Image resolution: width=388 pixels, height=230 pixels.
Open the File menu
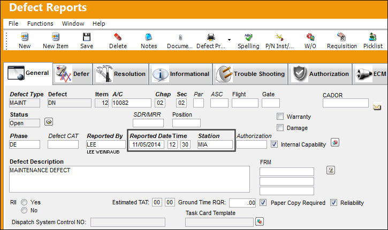(13, 24)
